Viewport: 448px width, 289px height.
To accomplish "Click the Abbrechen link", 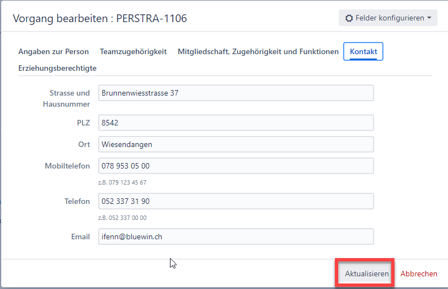I will 419,274.
